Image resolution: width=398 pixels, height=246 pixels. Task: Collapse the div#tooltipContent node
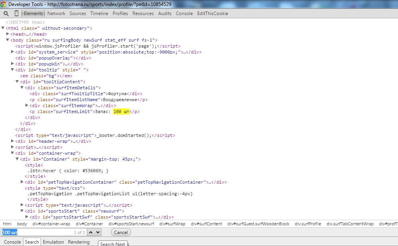pyautogui.click(x=17, y=81)
